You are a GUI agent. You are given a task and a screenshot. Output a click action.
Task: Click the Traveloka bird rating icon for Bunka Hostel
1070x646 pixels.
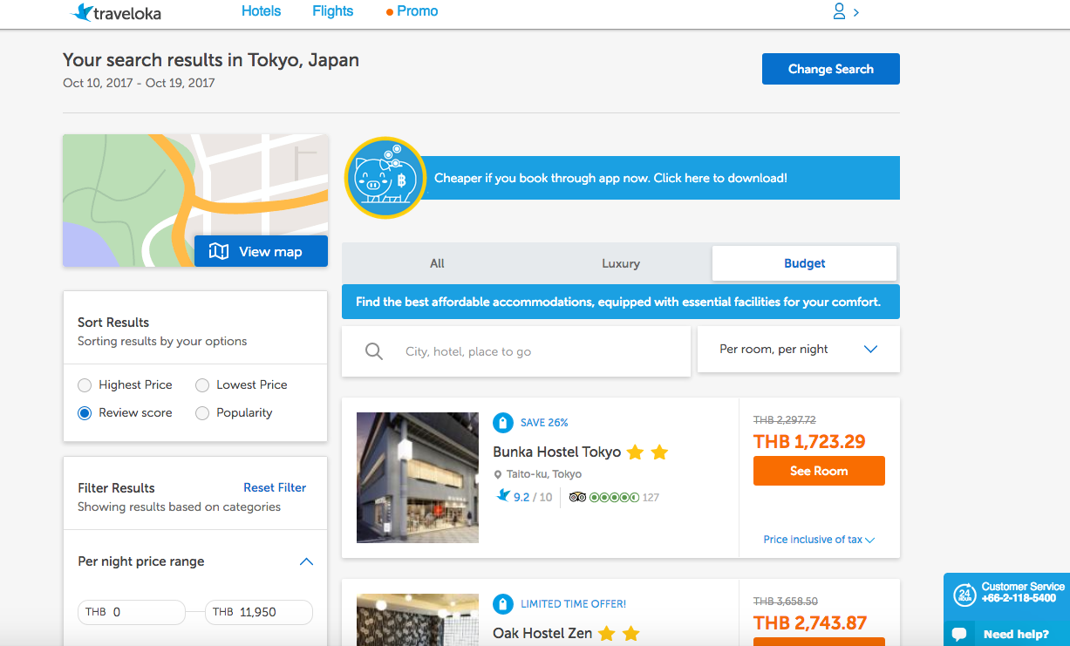coord(502,496)
